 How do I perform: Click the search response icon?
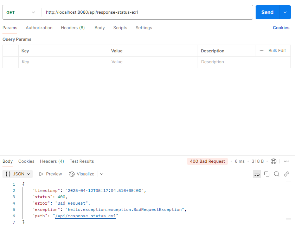[x=277, y=174]
